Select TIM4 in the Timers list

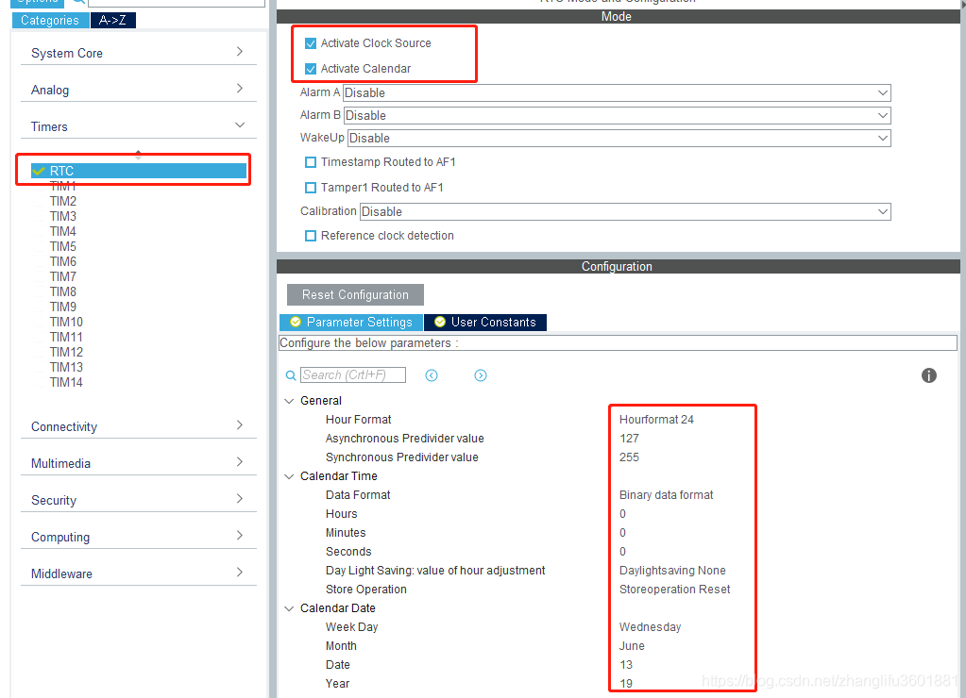click(x=63, y=231)
